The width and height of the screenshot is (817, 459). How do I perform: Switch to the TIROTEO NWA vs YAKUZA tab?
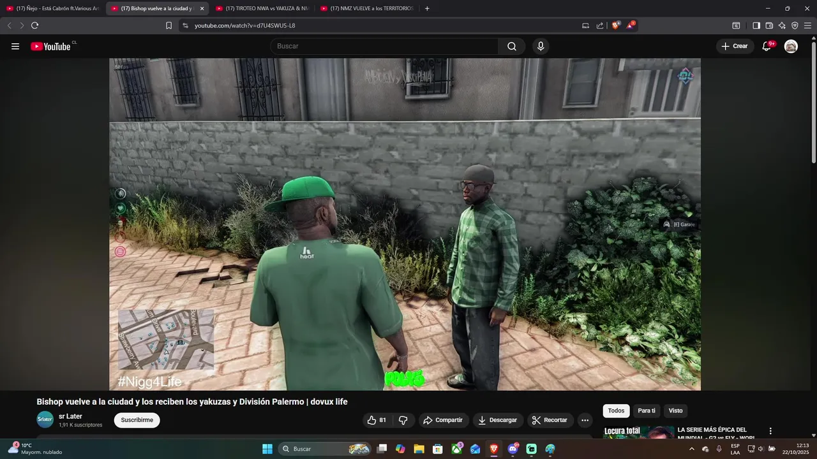point(262,8)
